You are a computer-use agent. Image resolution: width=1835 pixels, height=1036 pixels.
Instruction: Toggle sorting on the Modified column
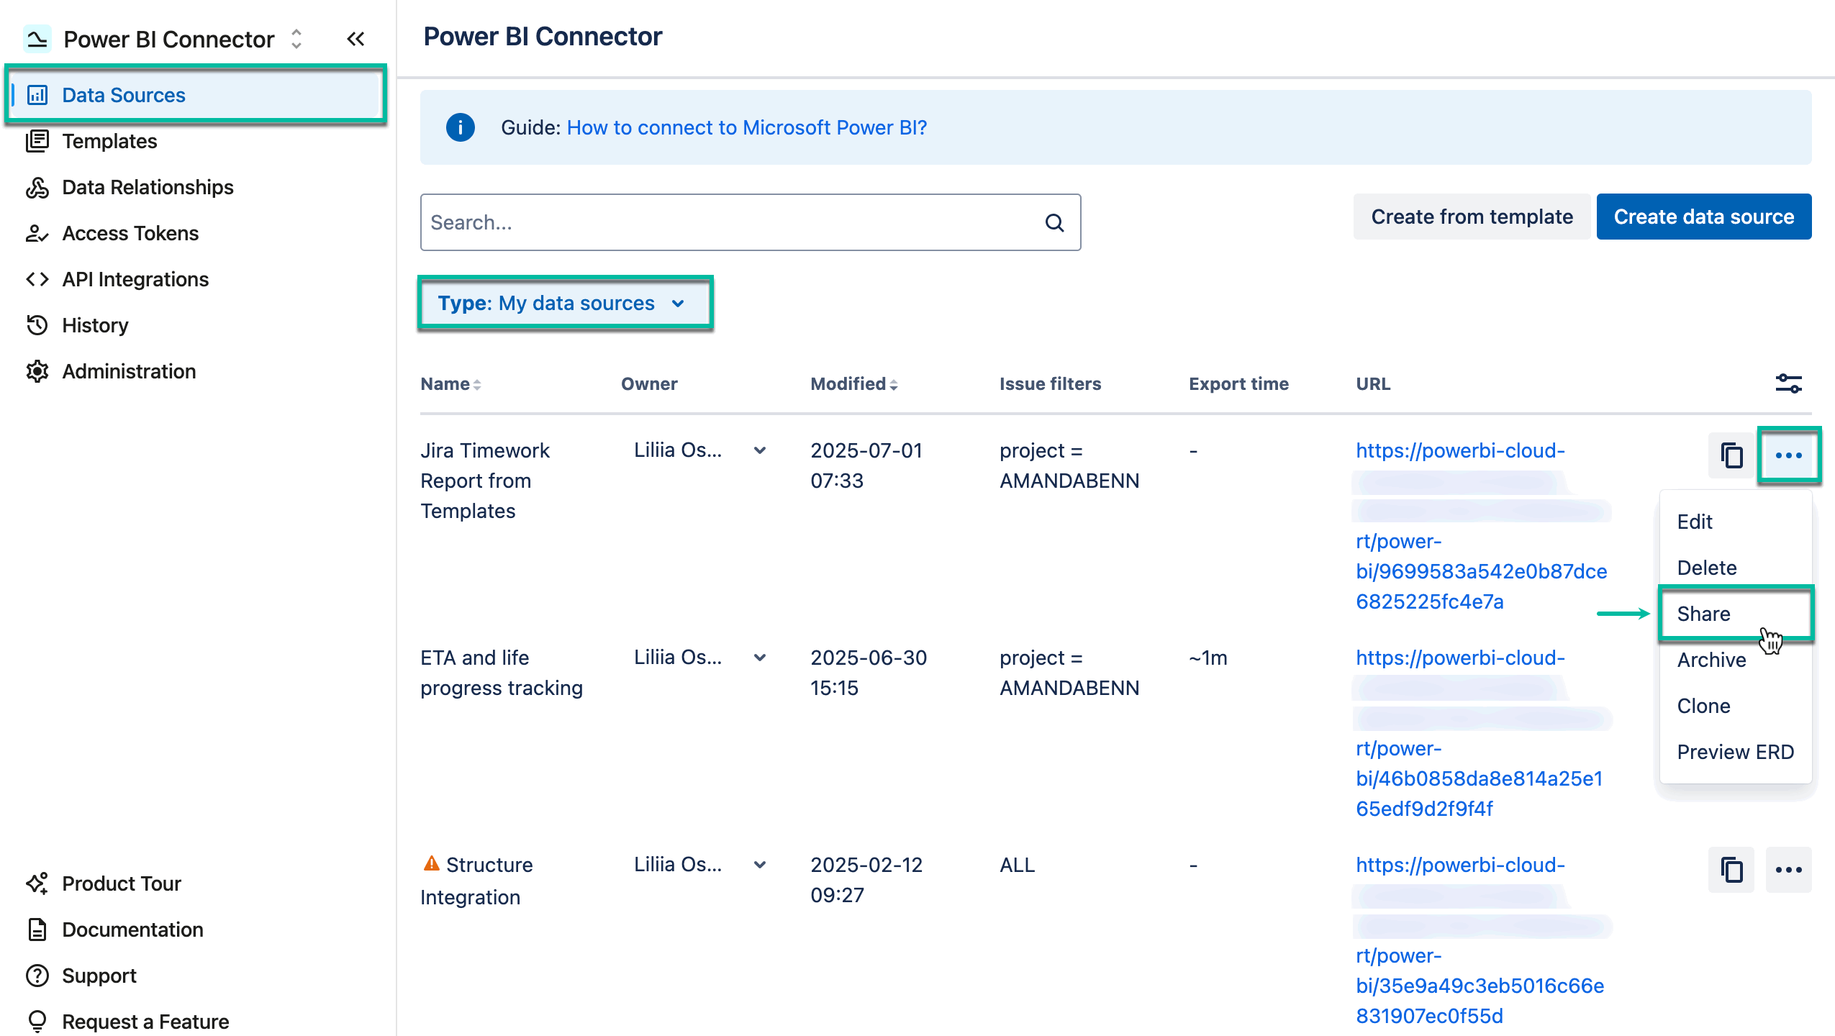(893, 384)
